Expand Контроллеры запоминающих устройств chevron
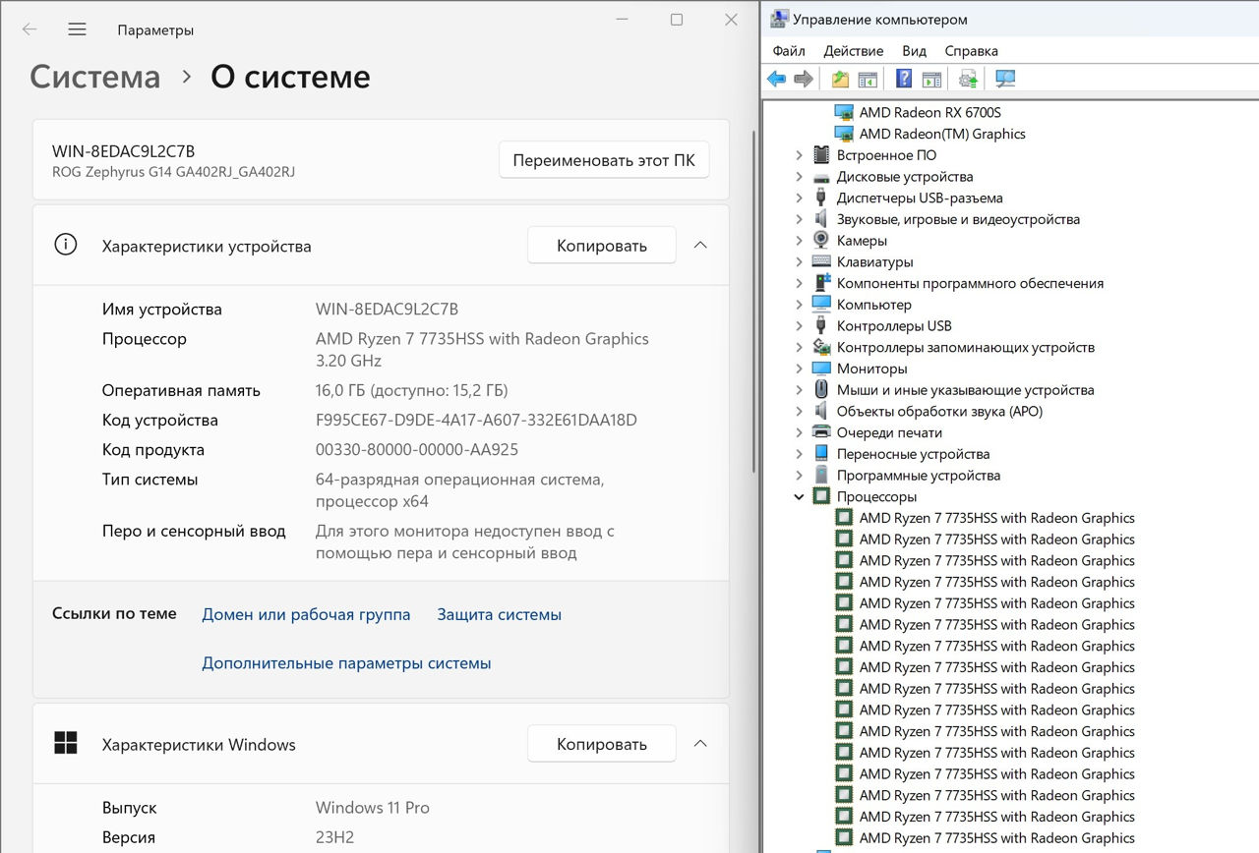Viewport: 1259px width, 853px height. 799,348
